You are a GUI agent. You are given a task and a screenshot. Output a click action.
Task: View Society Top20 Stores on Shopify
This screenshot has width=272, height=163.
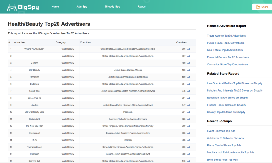pyautogui.click(x=226, y=112)
